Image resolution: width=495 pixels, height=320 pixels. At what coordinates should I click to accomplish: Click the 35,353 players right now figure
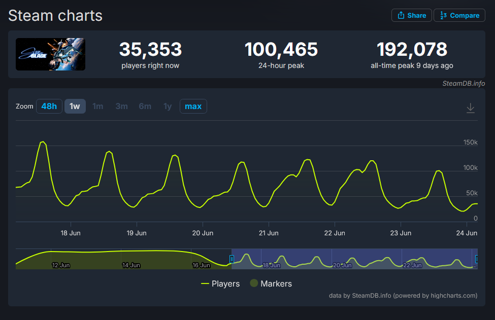click(x=150, y=49)
